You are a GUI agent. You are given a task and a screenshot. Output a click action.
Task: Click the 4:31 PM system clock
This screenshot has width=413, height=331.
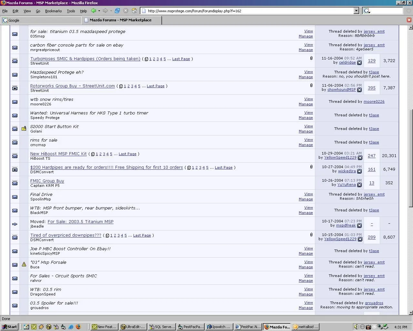pyautogui.click(x=400, y=327)
